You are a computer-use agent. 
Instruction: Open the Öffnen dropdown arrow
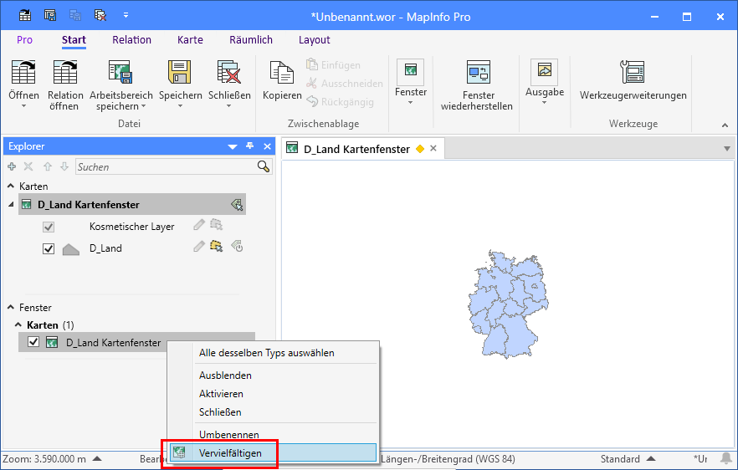(23, 106)
